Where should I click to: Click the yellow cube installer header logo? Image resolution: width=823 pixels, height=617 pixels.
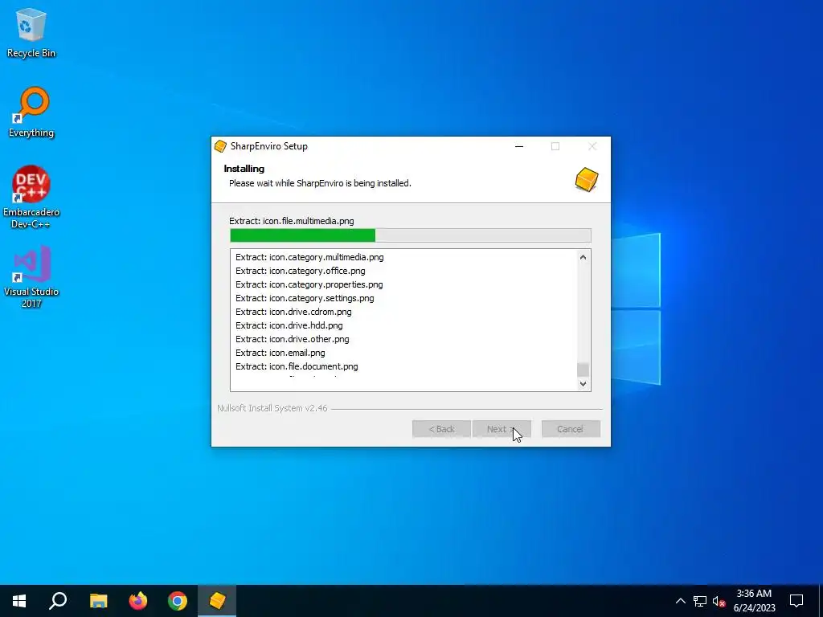click(x=586, y=179)
